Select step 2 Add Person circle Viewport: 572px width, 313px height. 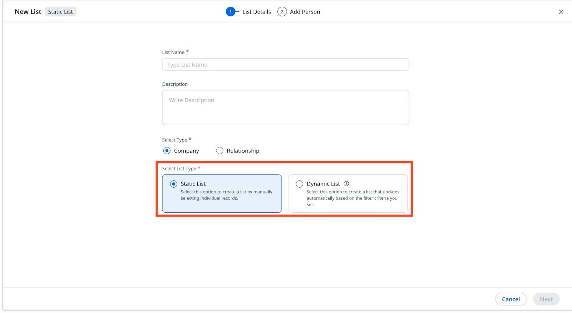[x=282, y=12]
